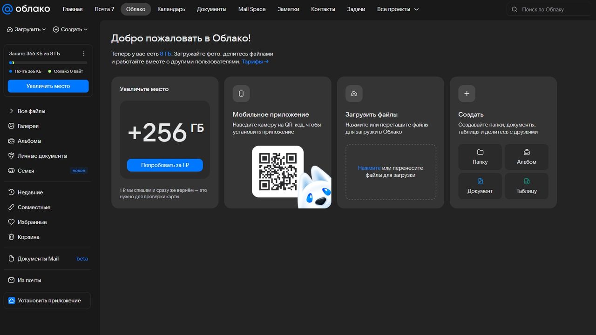Click the beta badge next to Документы Mail
Image resolution: width=596 pixels, height=335 pixels.
tap(82, 259)
